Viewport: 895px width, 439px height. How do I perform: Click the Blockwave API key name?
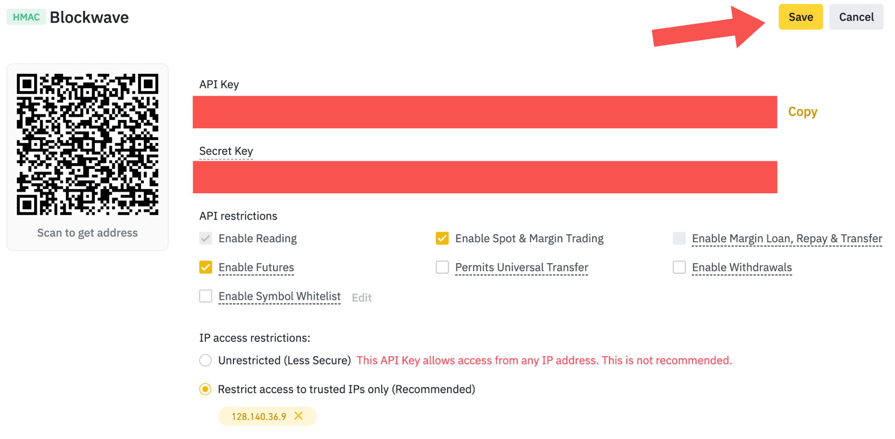(89, 17)
